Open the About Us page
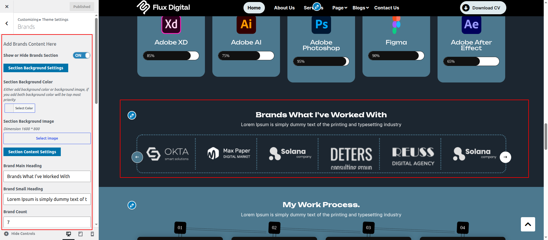The height and width of the screenshot is (240, 548). pyautogui.click(x=284, y=8)
